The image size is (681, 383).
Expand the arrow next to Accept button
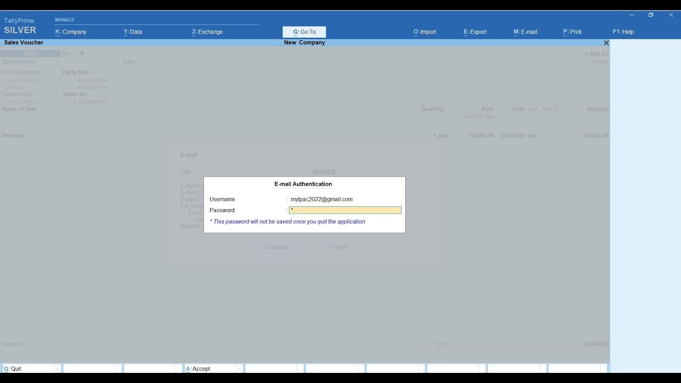point(239,369)
